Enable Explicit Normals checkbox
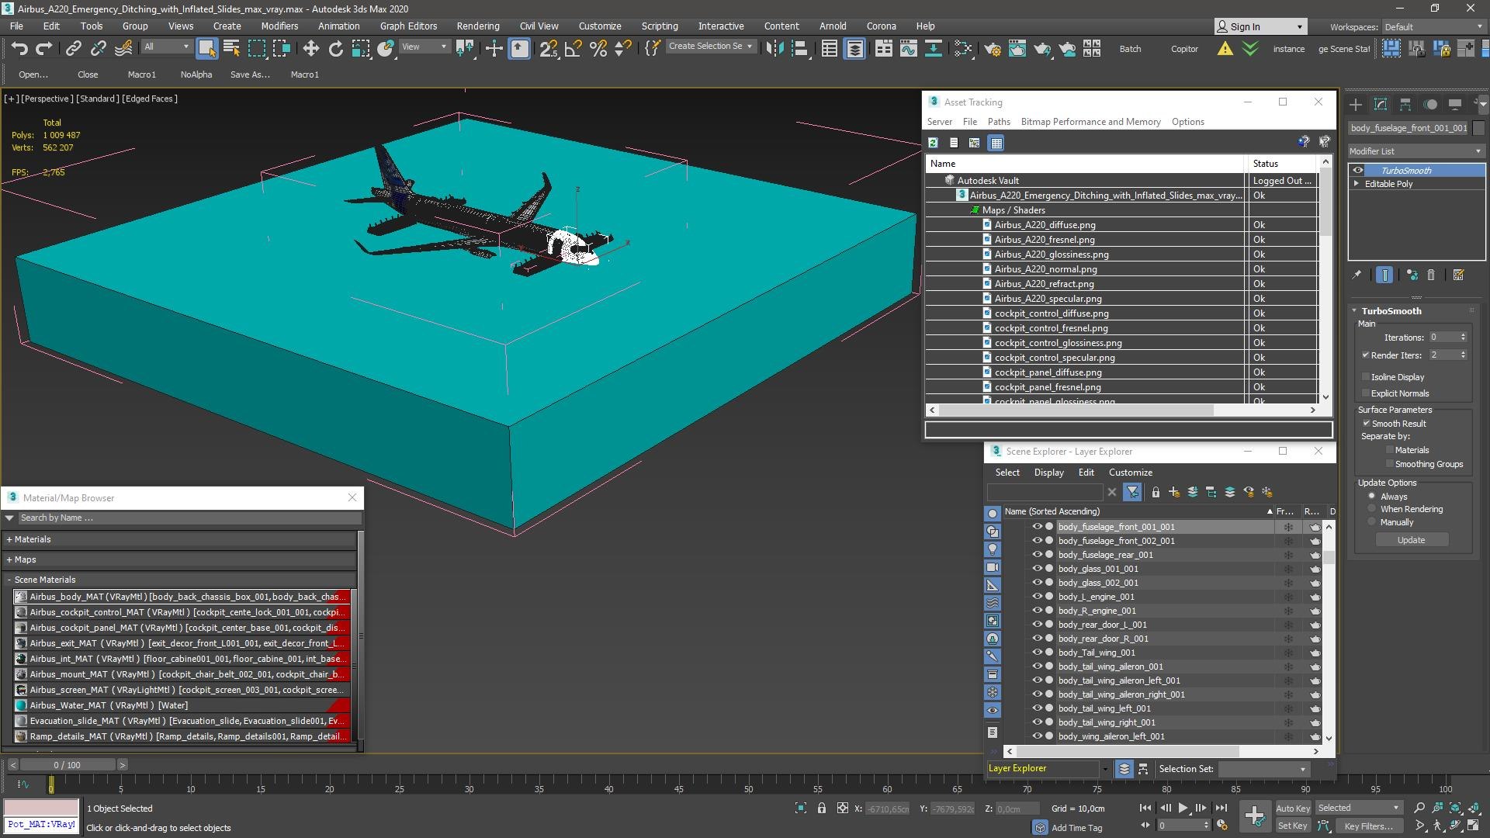This screenshot has height=838, width=1490. [x=1366, y=393]
